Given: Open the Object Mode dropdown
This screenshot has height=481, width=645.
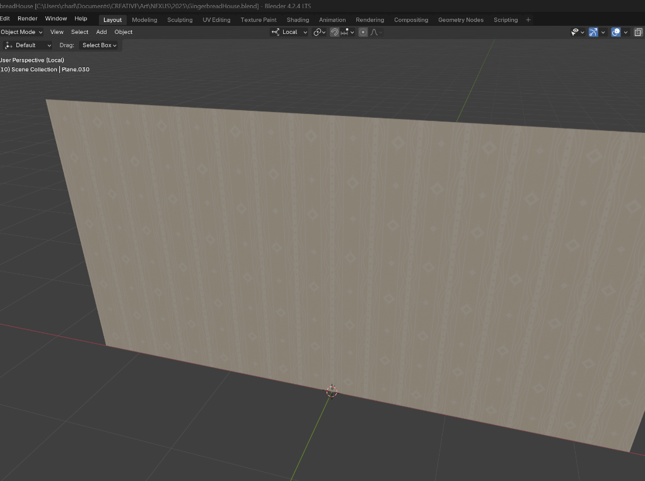Looking at the screenshot, I should [x=21, y=32].
